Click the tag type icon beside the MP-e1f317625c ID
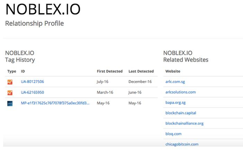Screen dimensions: 243x155 click(x=10, y=103)
